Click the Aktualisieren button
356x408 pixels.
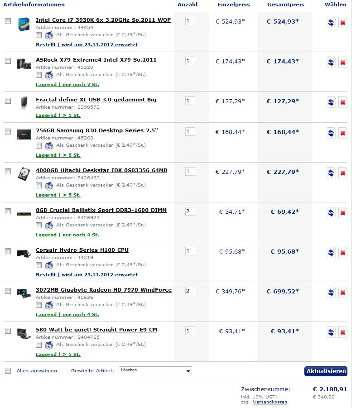(x=326, y=371)
